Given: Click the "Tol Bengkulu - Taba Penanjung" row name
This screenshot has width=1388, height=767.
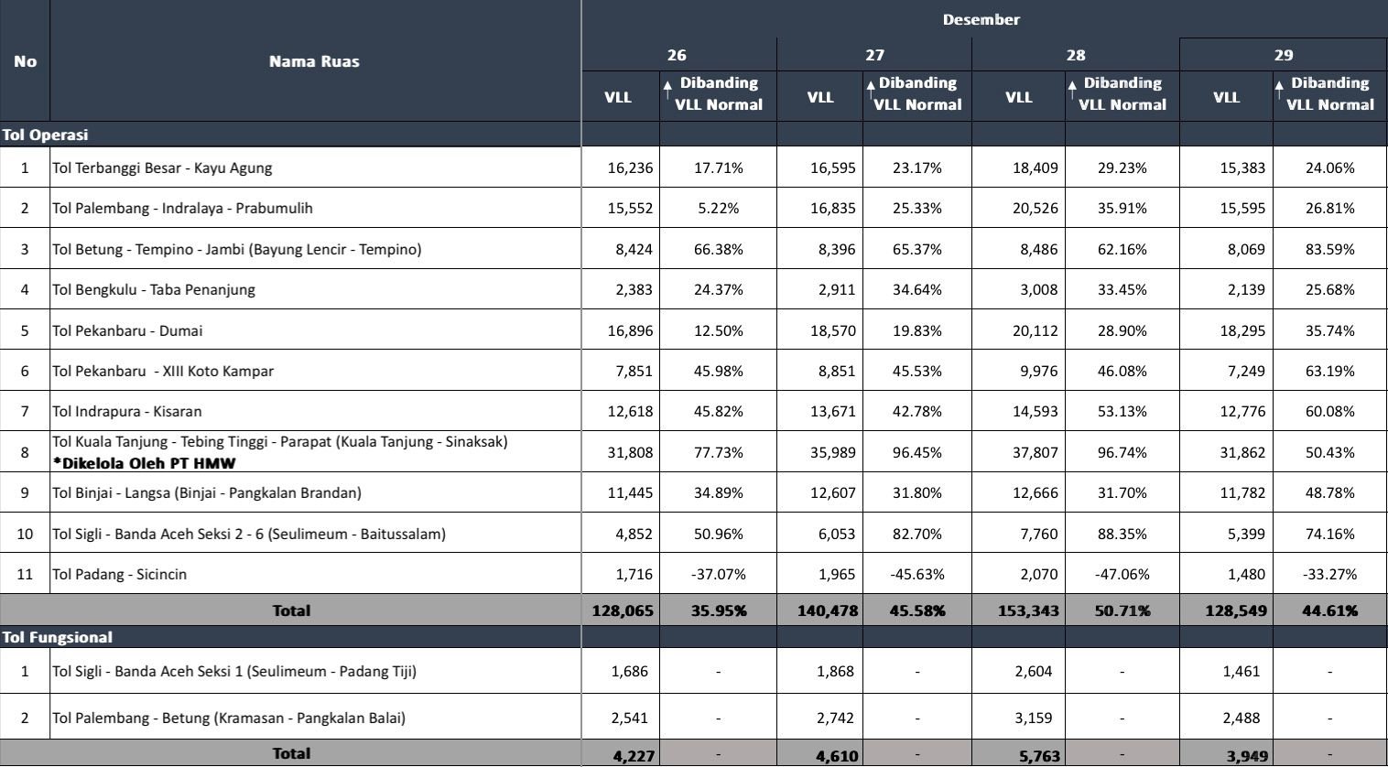Looking at the screenshot, I should [153, 289].
